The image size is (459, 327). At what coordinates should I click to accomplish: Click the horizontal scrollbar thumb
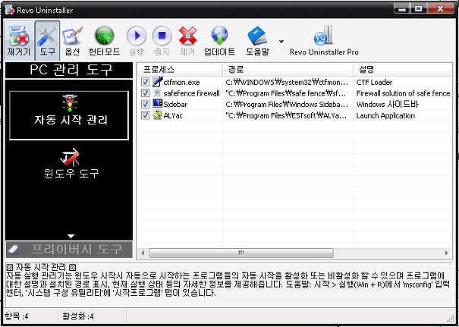(241, 253)
